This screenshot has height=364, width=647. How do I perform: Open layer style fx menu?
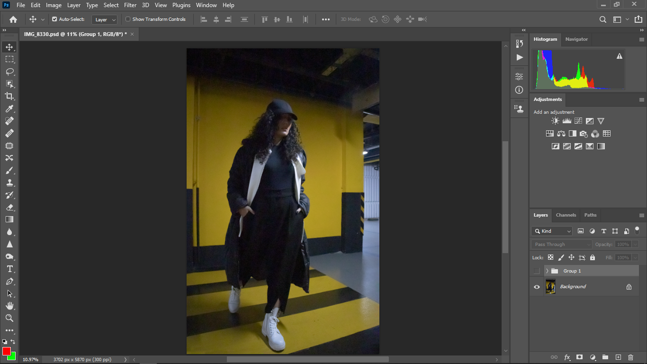point(567,357)
